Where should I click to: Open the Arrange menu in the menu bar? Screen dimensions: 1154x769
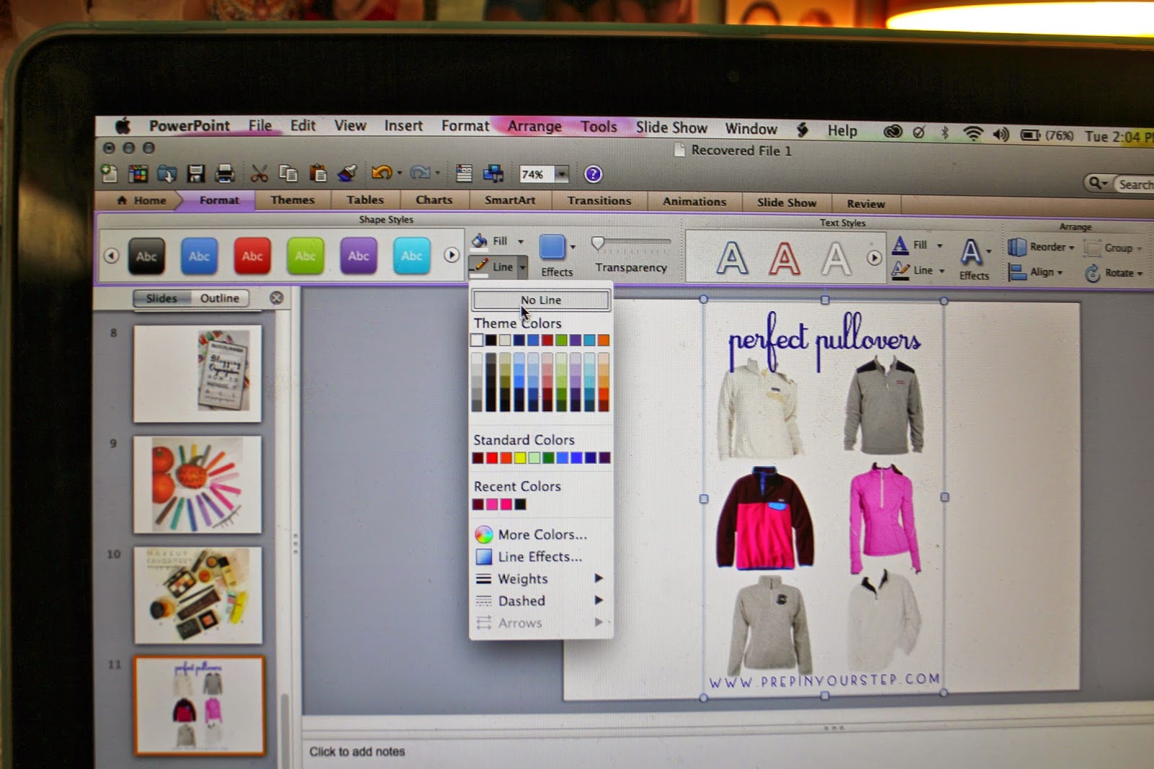[x=534, y=126]
